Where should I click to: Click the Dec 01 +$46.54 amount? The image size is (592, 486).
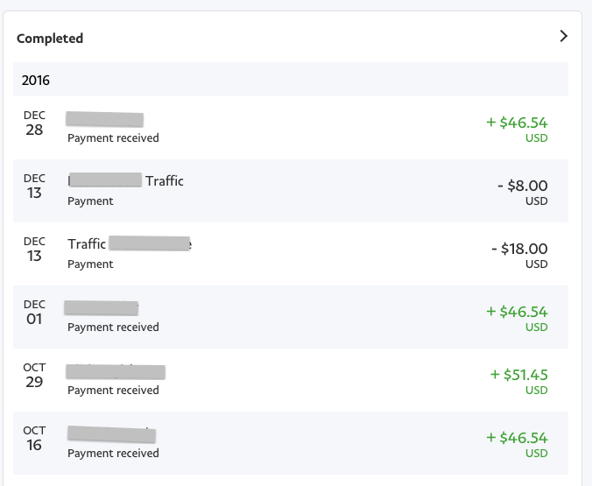point(517,312)
